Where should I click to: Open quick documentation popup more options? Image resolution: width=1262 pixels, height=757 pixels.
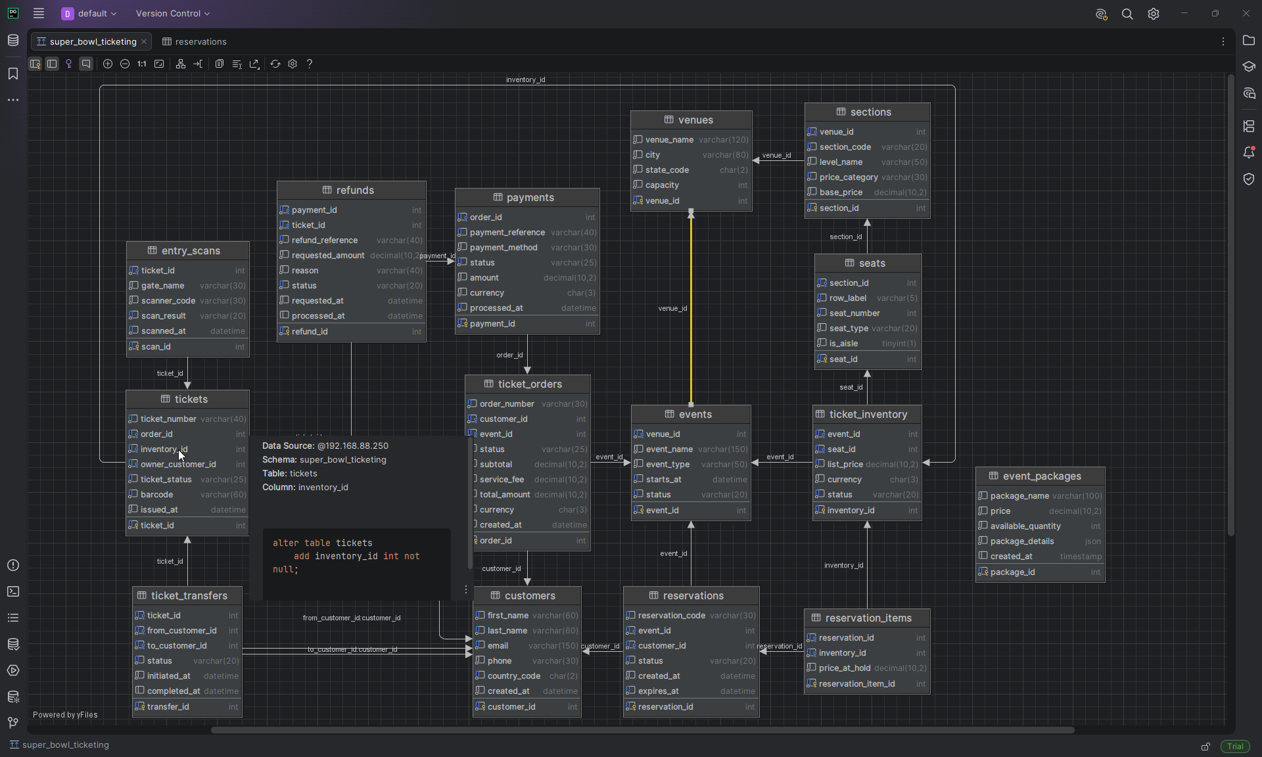(x=466, y=589)
